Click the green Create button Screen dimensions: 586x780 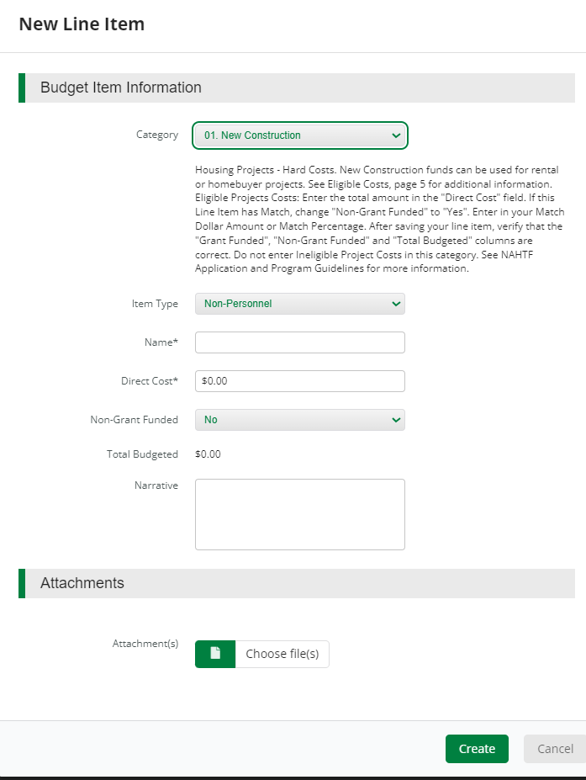pos(477,749)
